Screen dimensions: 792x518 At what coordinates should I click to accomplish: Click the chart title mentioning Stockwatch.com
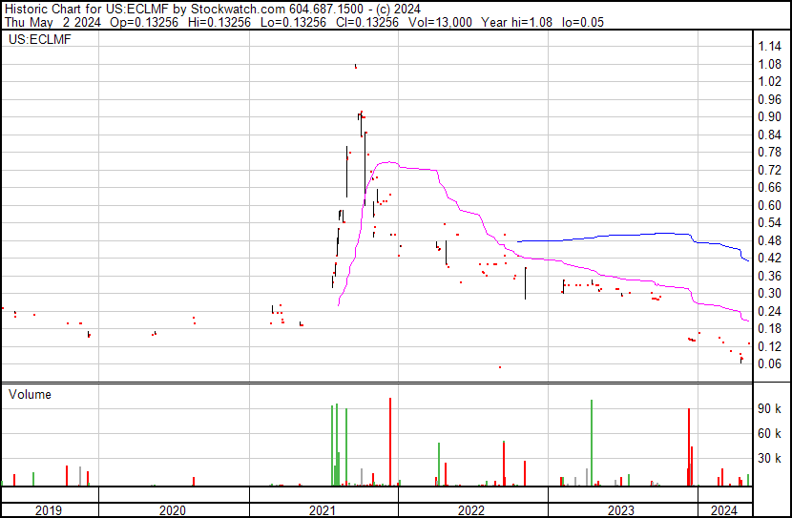[213, 10]
